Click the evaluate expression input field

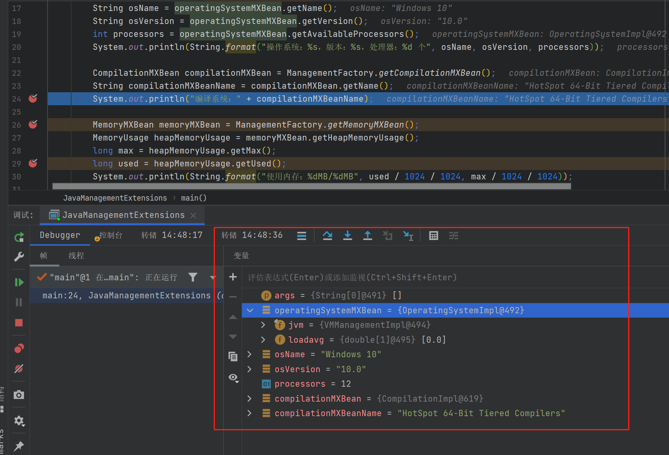pyautogui.click(x=354, y=277)
